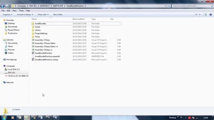The height and width of the screenshot is (120, 214).
Task: Select the AssetBundles folder icon
Action: pyautogui.click(x=33, y=24)
